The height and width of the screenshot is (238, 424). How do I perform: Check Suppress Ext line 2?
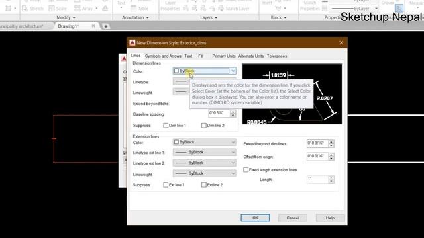click(204, 185)
